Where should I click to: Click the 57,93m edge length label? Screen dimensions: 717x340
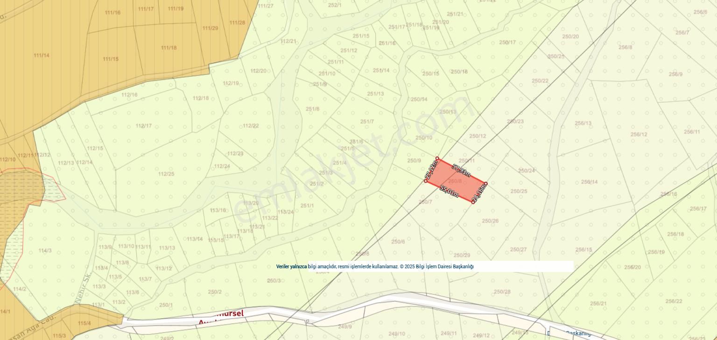[461, 170]
